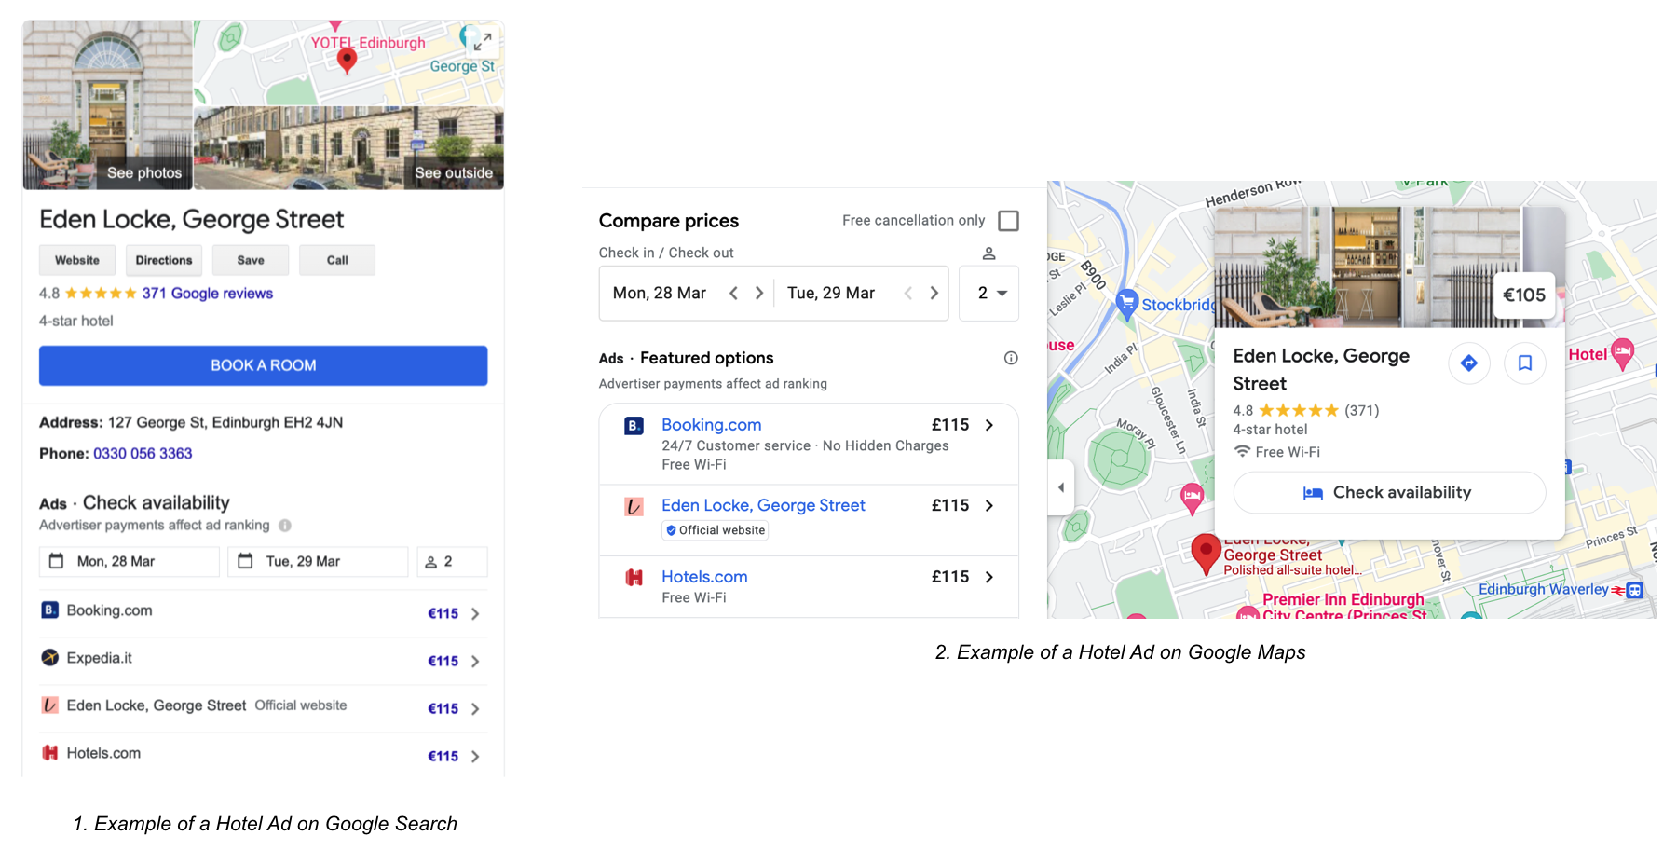Open the guests count dropdown
Image resolution: width=1677 pixels, height=863 pixels.
(989, 294)
